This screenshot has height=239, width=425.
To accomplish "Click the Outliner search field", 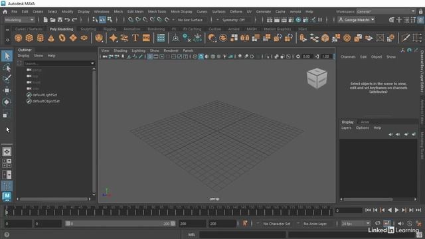I will click(57, 64).
